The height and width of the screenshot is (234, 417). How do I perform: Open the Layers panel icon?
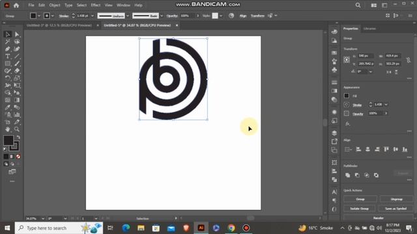(x=334, y=133)
